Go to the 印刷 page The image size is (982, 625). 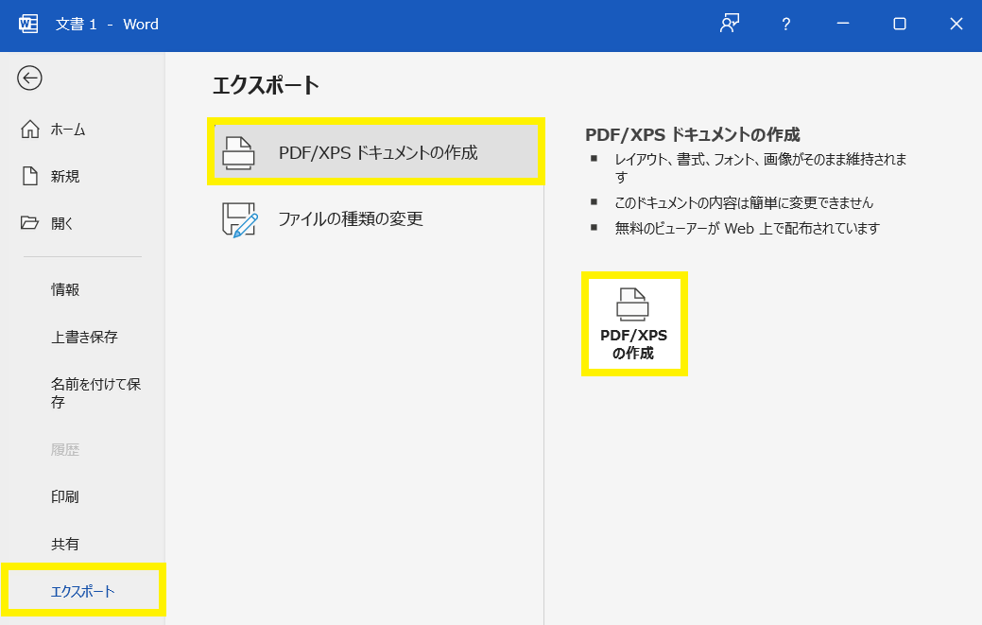65,496
